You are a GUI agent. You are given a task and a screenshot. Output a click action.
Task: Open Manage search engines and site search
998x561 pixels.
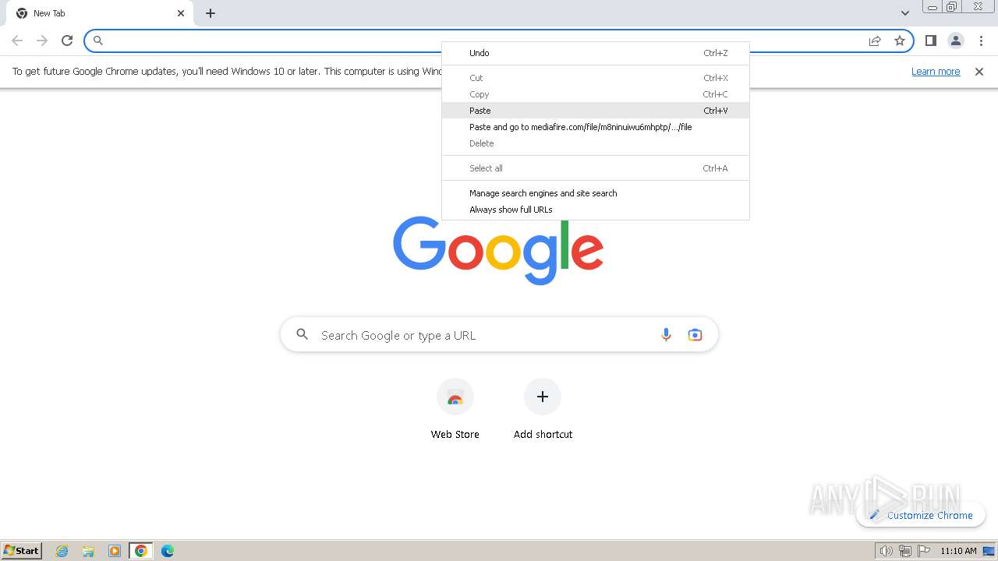click(596, 193)
